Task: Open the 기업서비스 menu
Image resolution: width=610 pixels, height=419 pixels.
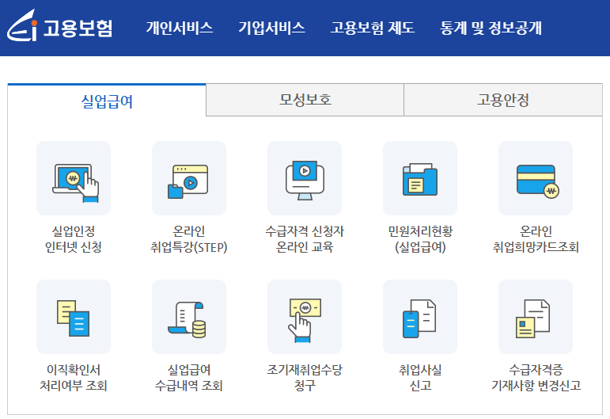Action: [271, 28]
